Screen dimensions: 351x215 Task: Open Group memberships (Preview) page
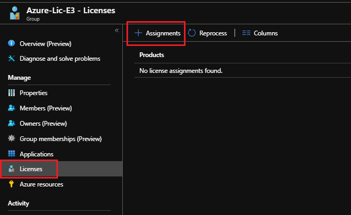60,138
